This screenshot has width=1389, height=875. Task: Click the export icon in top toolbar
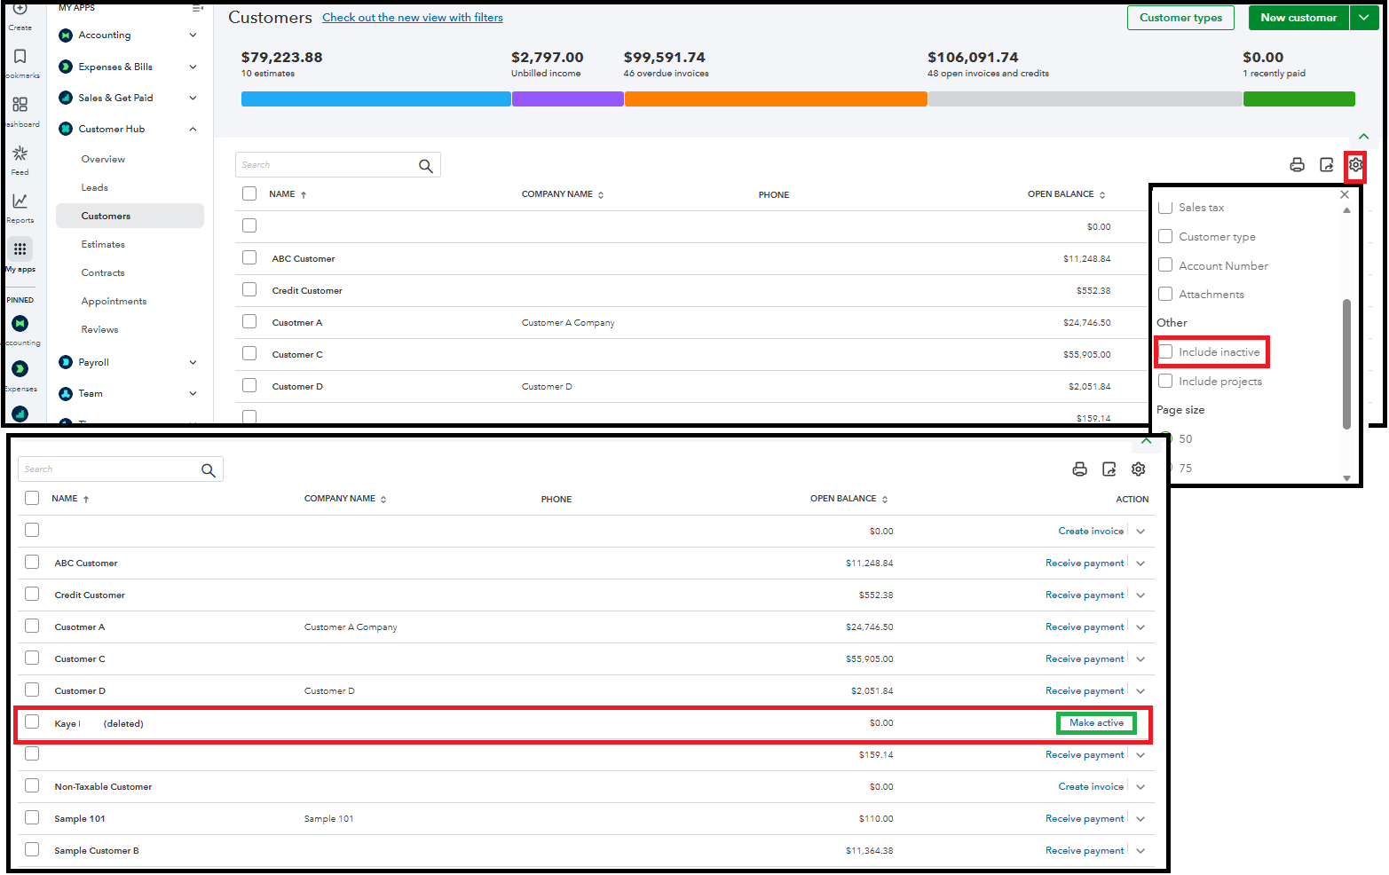(1326, 165)
